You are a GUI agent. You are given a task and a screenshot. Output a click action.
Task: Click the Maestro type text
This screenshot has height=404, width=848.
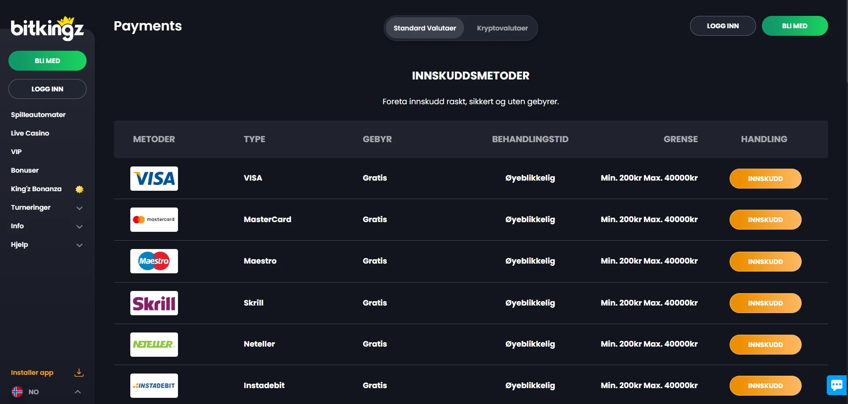point(260,261)
